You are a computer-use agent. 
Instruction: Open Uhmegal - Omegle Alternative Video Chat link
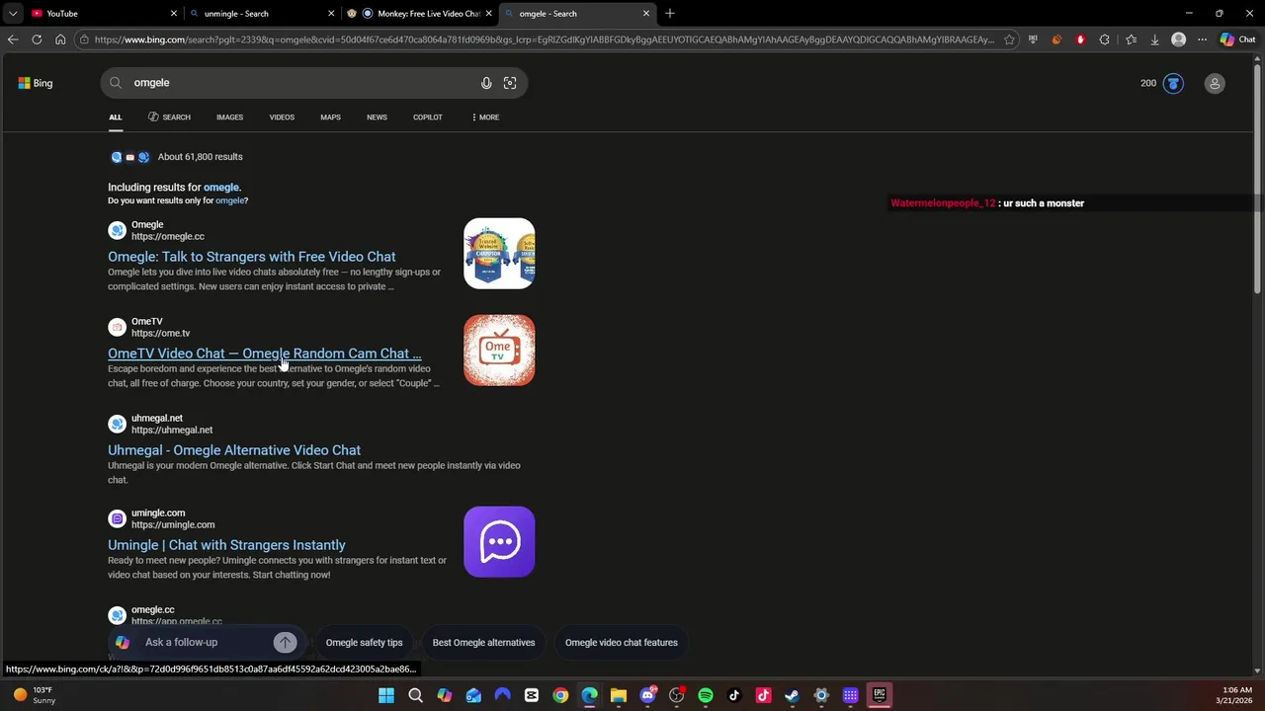pyautogui.click(x=234, y=450)
